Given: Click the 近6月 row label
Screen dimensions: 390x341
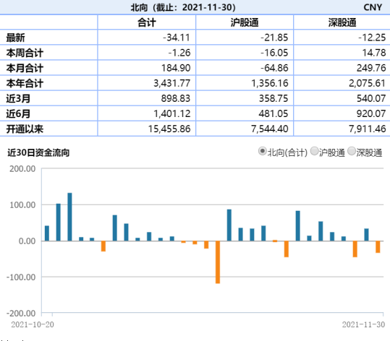Looking at the screenshot, I should point(18,113).
